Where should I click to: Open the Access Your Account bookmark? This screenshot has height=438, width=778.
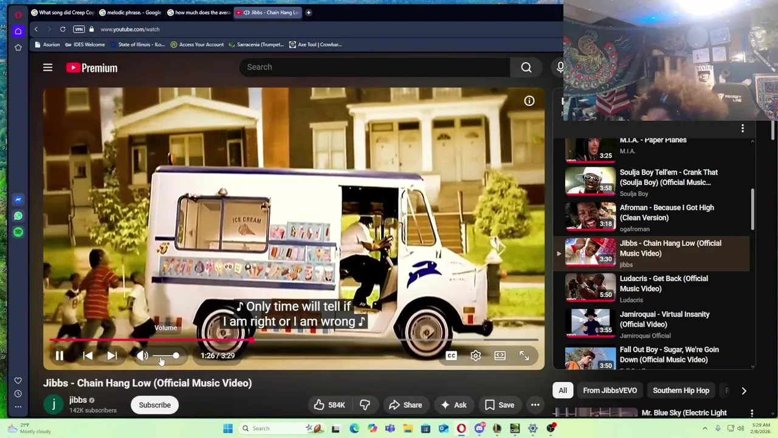198,44
